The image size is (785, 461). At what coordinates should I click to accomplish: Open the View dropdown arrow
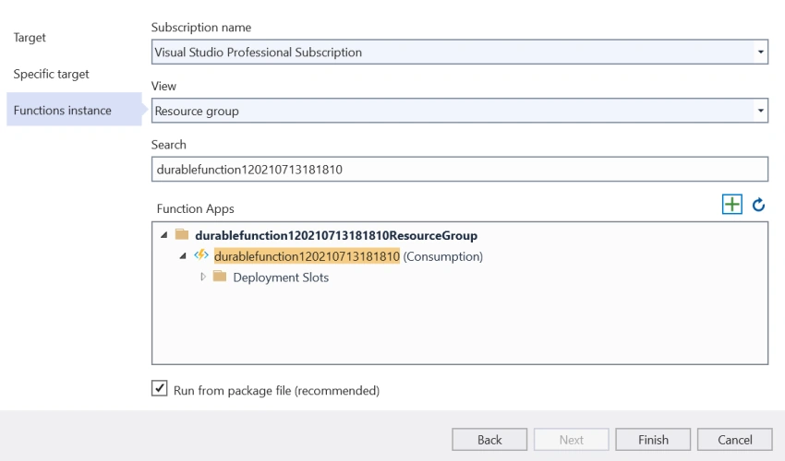(760, 111)
